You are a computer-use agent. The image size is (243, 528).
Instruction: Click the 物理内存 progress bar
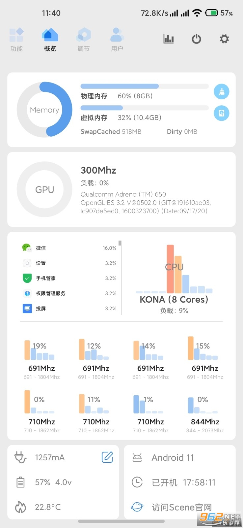coord(145,86)
